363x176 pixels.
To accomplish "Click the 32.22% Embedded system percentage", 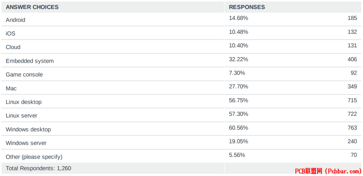I will pos(239,59).
